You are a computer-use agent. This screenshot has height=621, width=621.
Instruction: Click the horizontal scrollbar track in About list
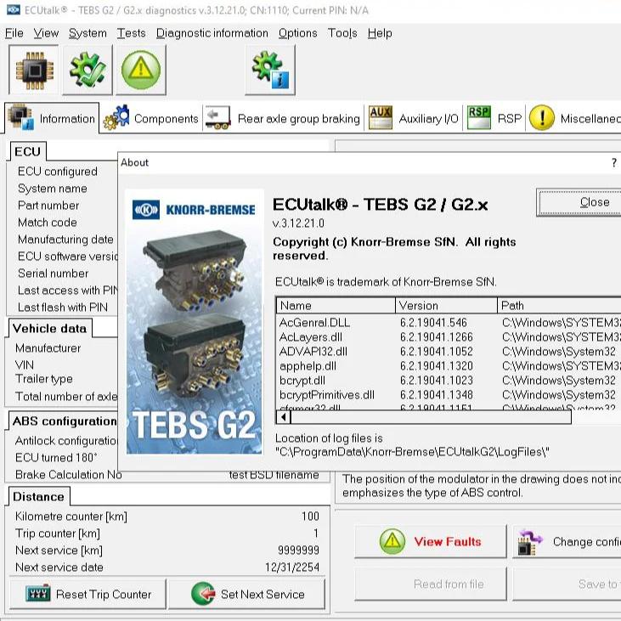431,417
